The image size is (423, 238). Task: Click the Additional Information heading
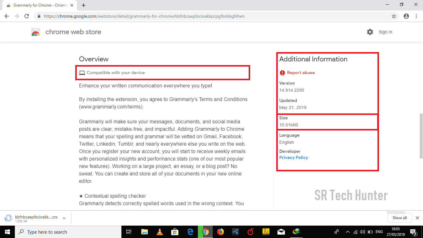[x=313, y=59]
